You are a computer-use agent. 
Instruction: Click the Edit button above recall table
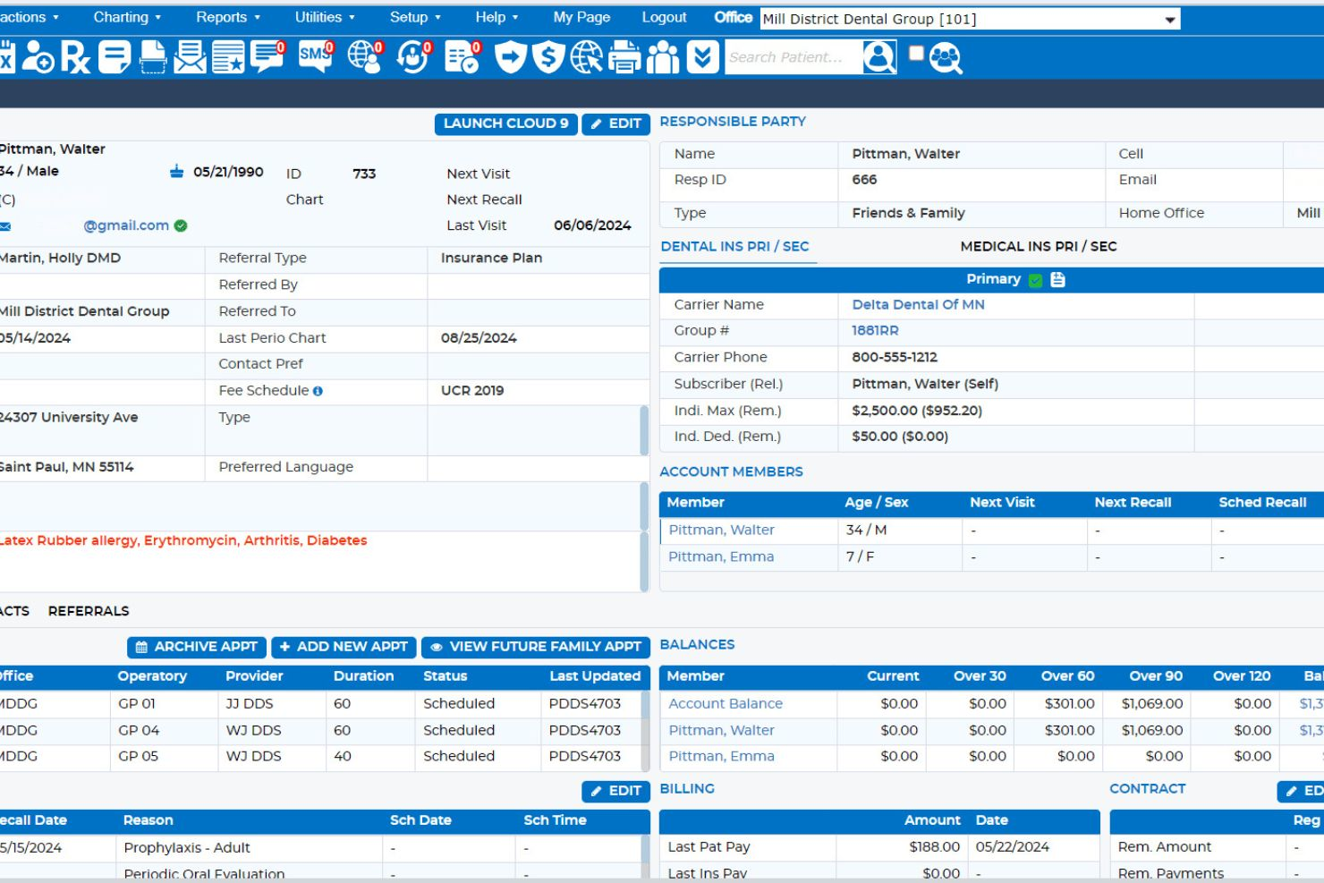click(x=615, y=791)
